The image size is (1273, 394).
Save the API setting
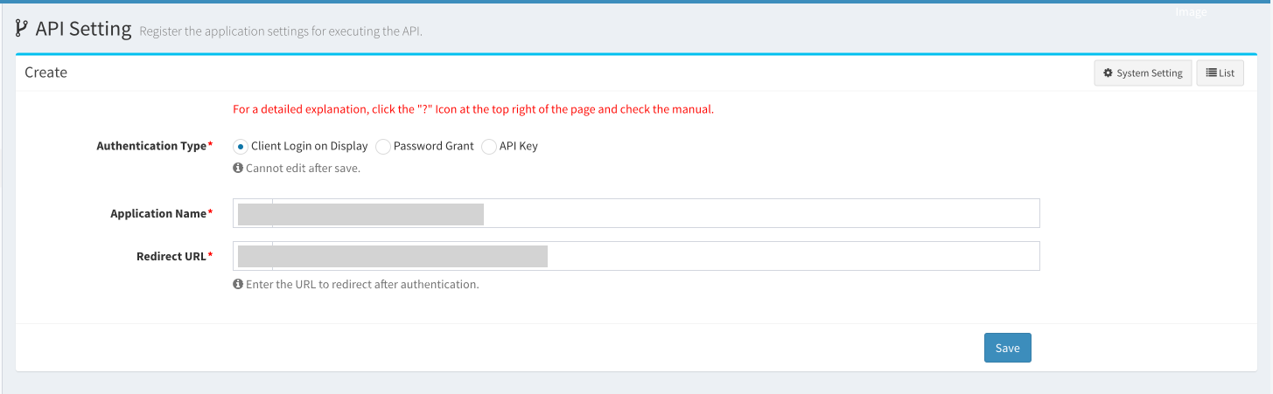pos(1008,348)
